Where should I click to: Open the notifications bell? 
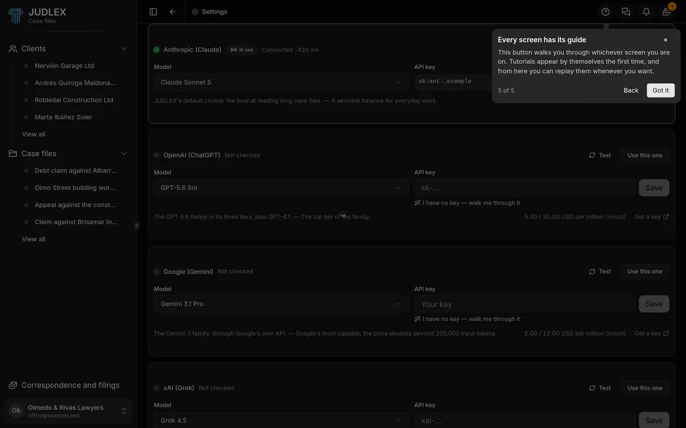[646, 11]
